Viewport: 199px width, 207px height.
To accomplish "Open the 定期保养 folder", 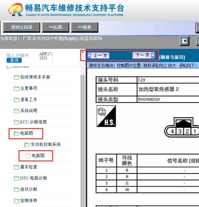I will [x=25, y=200].
